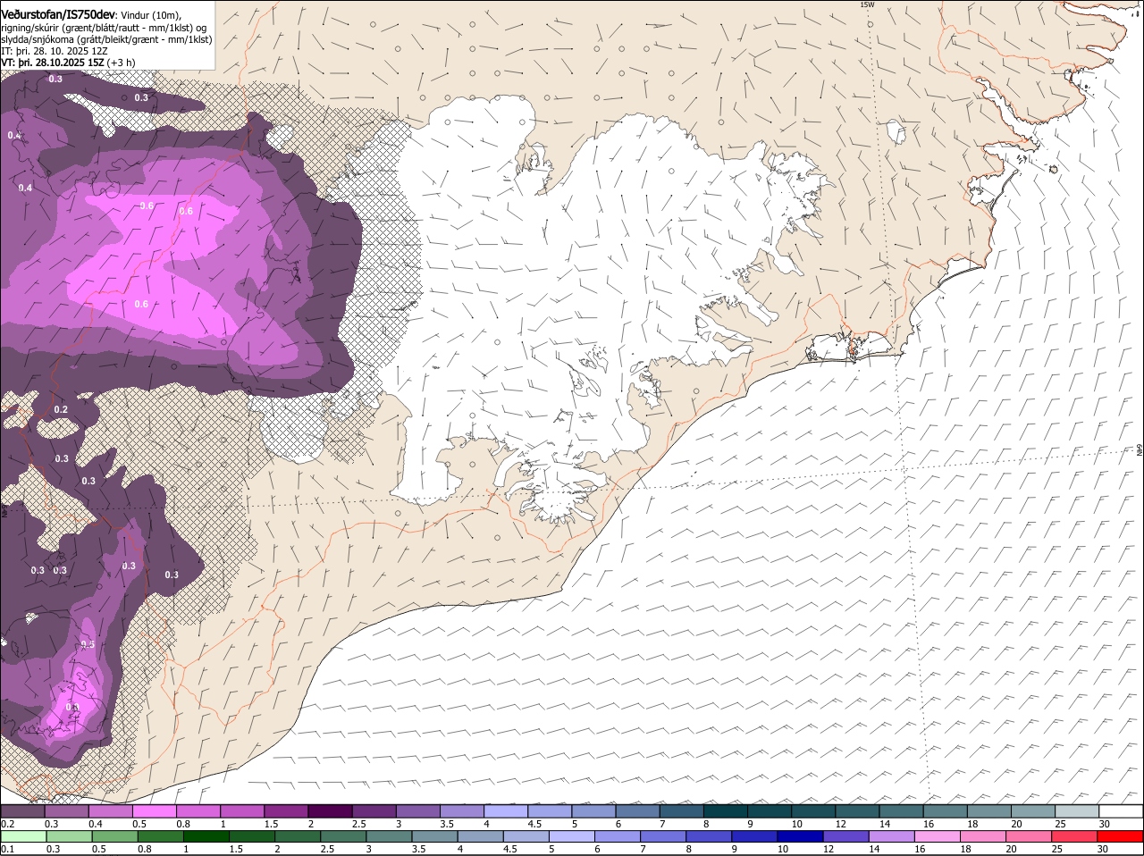Click the snow legend swatch between 0.2 and 0.3
The image size is (1144, 856).
coord(23,811)
